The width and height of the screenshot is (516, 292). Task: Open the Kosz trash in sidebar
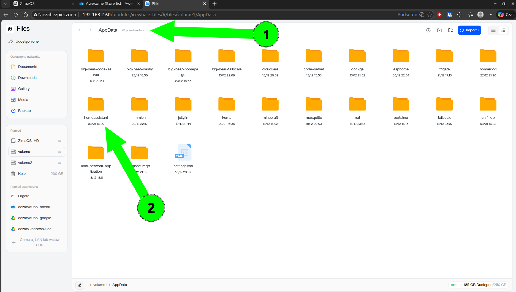(22, 174)
